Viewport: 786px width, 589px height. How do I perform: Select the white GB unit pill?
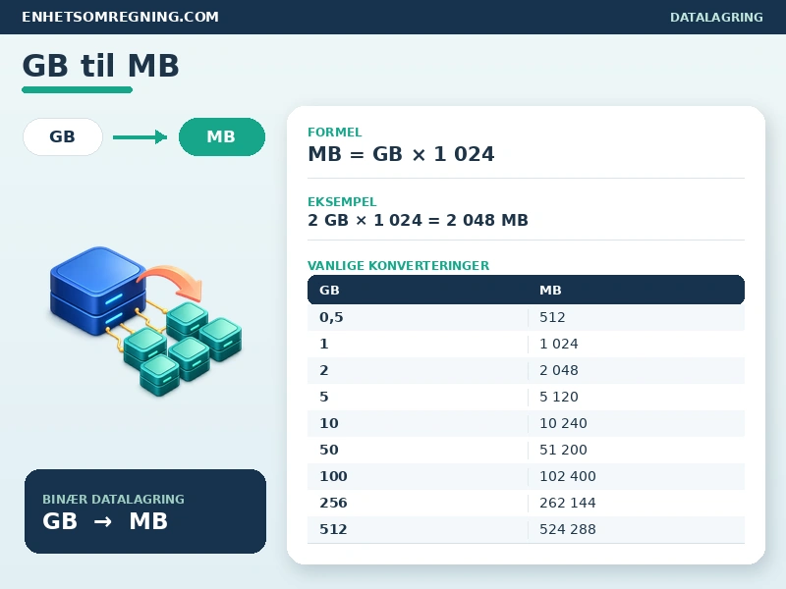(63, 136)
